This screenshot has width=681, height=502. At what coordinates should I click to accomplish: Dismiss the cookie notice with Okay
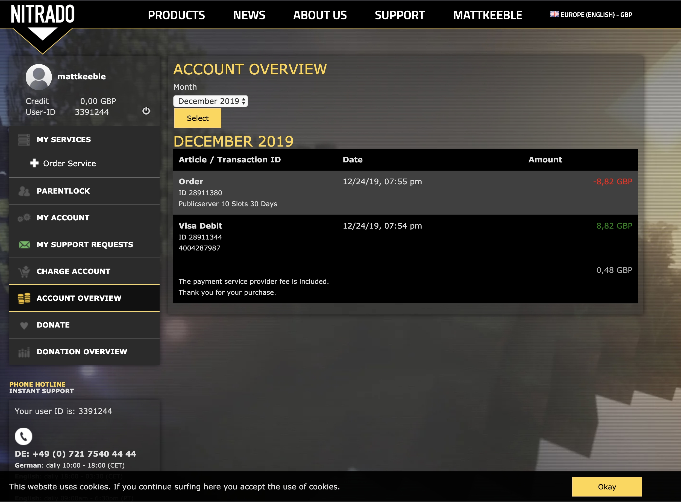607,487
